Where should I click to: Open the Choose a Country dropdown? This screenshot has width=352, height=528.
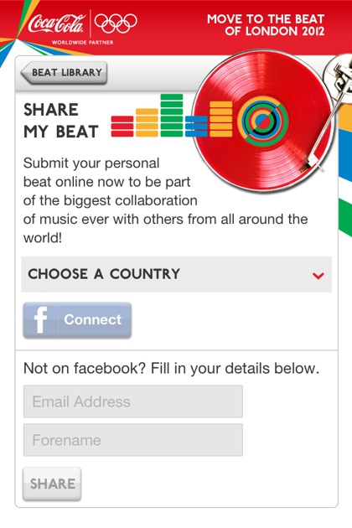pyautogui.click(x=177, y=274)
